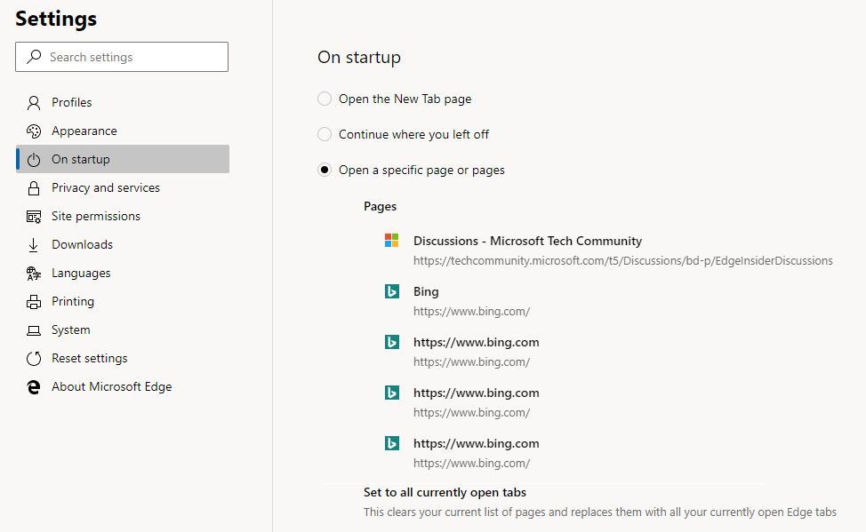Click the text about clearing your current page list
866x532 pixels.
pos(600,512)
